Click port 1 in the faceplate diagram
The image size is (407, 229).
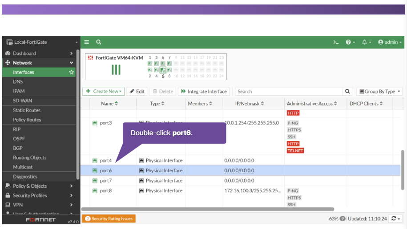tap(150, 64)
